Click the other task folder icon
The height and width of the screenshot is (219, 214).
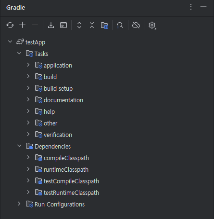tap(38, 123)
